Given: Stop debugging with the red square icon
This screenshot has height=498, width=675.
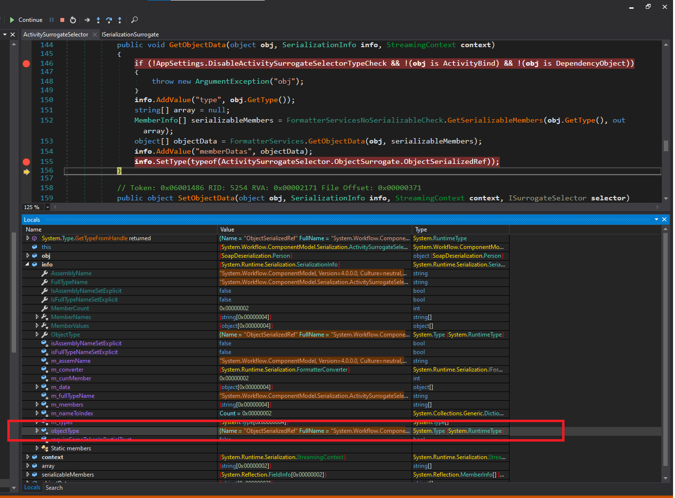Looking at the screenshot, I should pyautogui.click(x=62, y=20).
